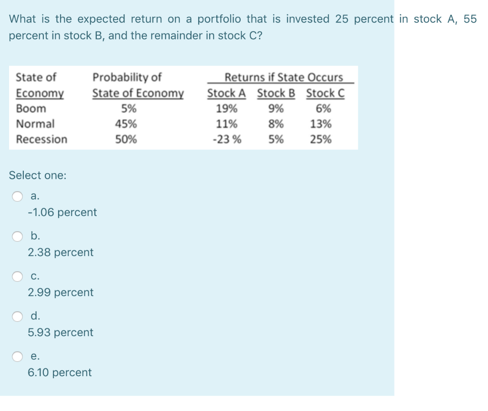Click the Stock C column header
488x411 pixels.
tap(325, 93)
